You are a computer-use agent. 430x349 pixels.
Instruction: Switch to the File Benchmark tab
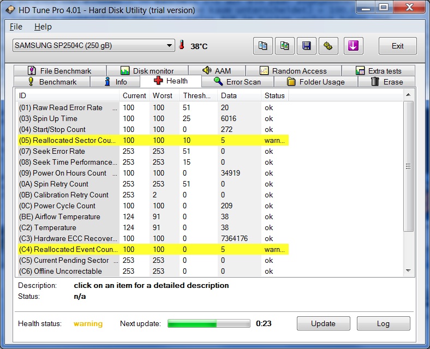coord(60,71)
